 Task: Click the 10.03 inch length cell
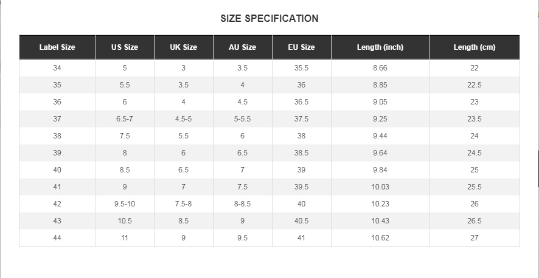380,187
